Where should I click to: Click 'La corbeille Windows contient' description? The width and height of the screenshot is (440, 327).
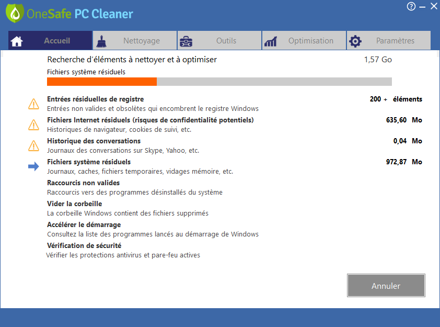[x=128, y=213]
